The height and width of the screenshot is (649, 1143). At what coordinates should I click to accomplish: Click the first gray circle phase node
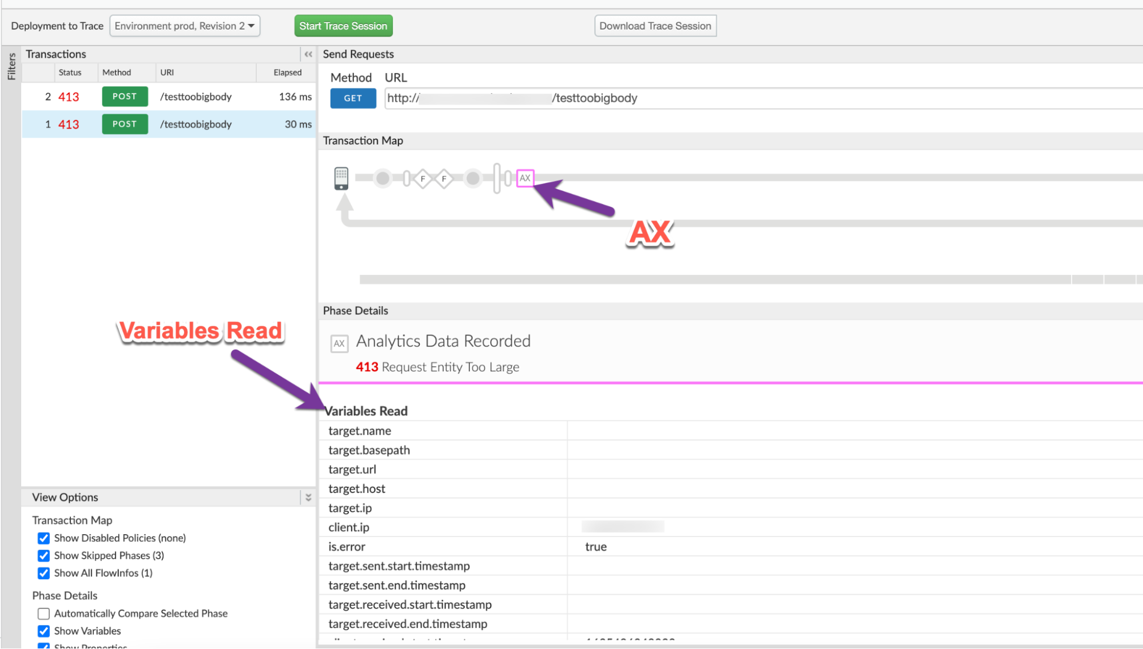point(383,178)
